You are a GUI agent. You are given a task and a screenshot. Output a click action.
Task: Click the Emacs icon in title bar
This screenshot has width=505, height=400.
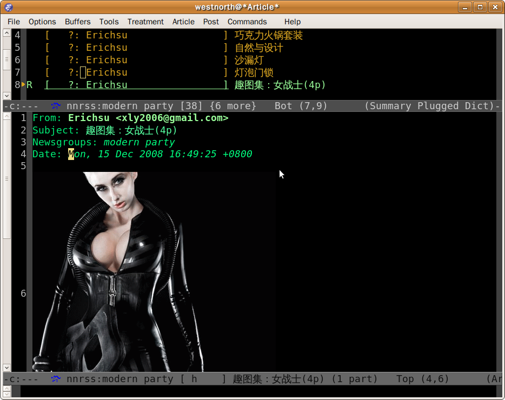pyautogui.click(x=9, y=7)
